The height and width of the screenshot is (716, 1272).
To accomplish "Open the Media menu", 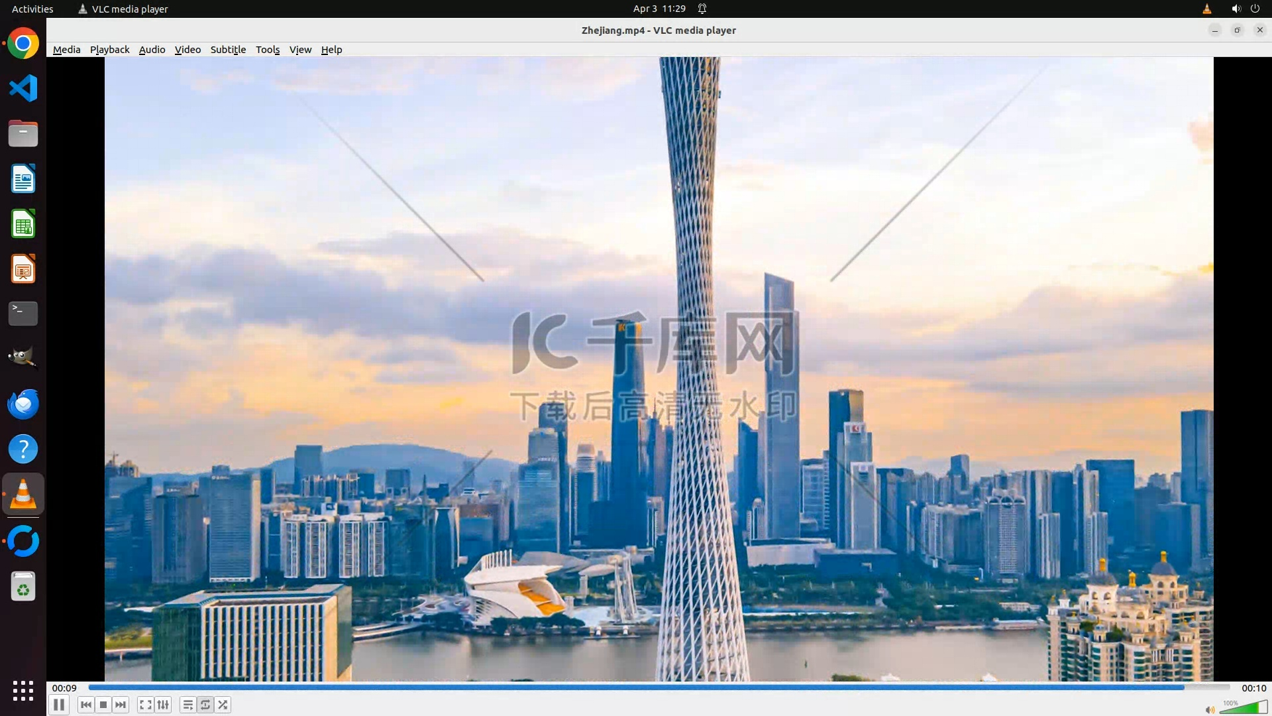I will tap(66, 50).
